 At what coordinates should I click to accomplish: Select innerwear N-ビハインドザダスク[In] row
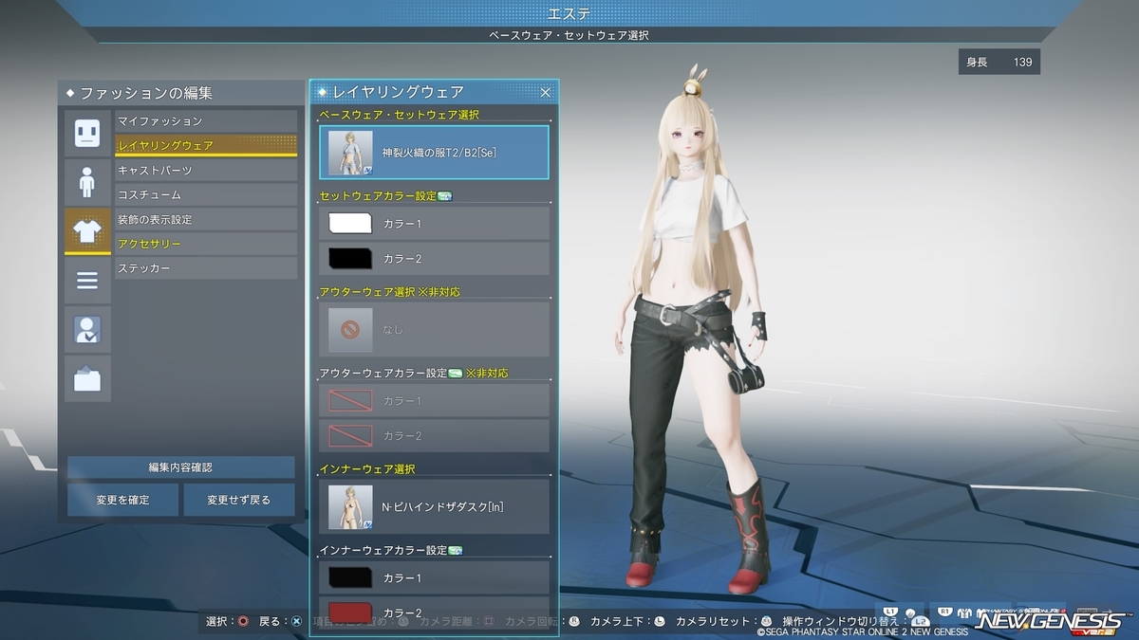pos(434,506)
